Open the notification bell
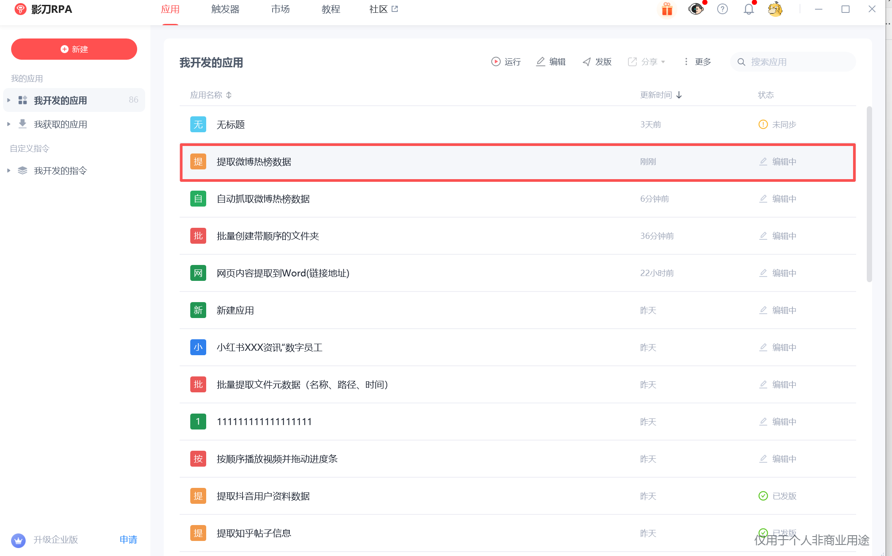Screen dimensions: 892x556 click(748, 9)
